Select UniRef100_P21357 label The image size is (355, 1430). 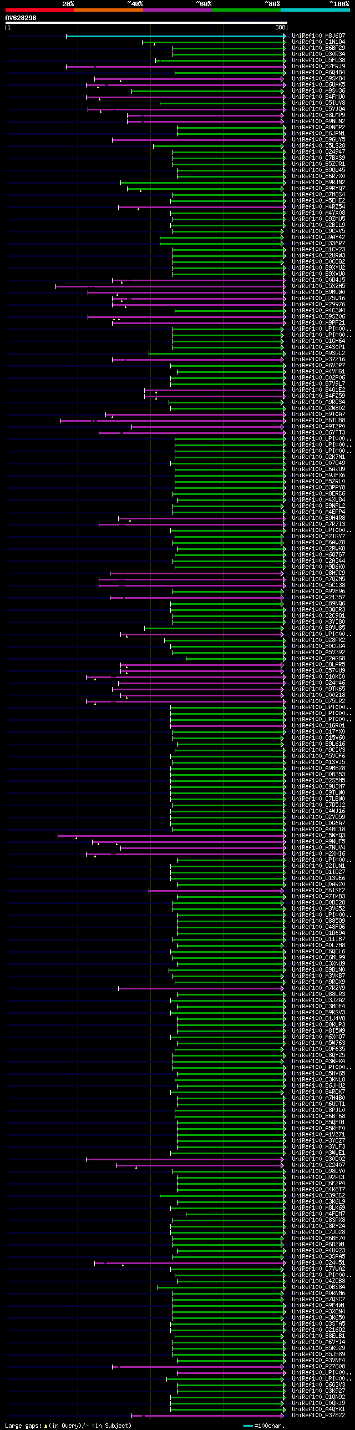pyautogui.click(x=318, y=597)
